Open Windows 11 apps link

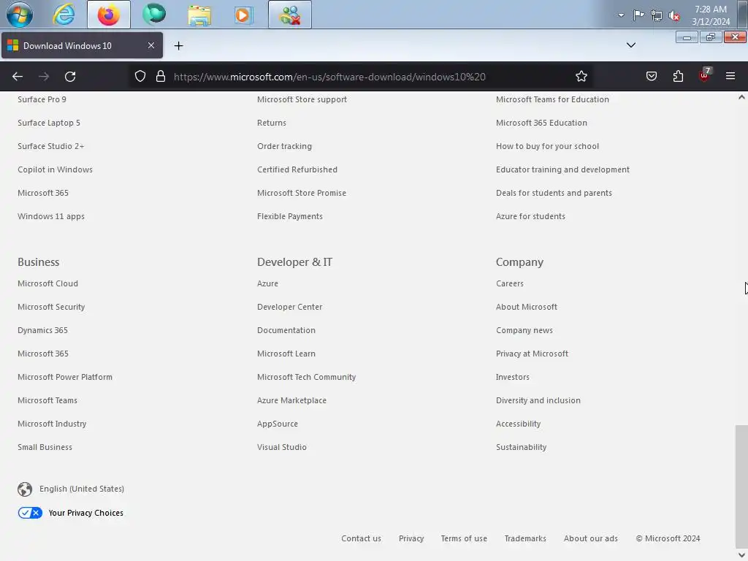click(x=51, y=216)
